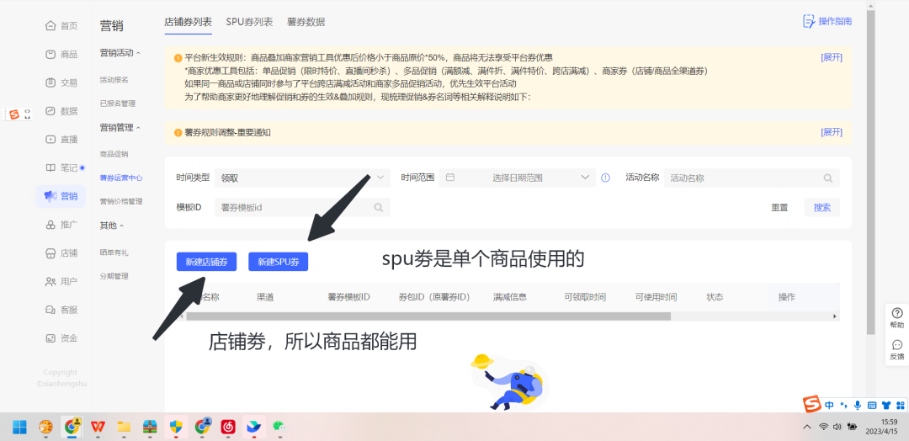
Task: Click the 搜索 search button
Action: [x=822, y=208]
